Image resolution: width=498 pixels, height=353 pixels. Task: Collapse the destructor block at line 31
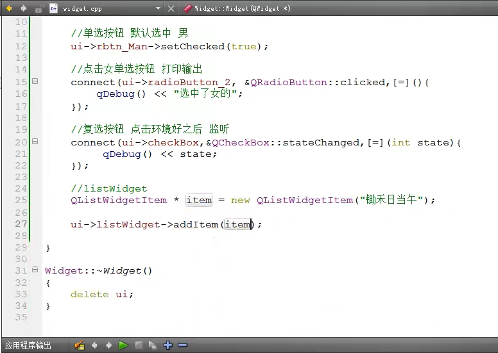[x=35, y=270]
